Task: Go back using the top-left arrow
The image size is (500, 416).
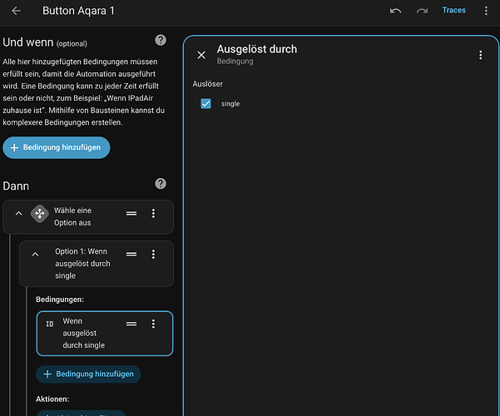Action: (x=16, y=11)
